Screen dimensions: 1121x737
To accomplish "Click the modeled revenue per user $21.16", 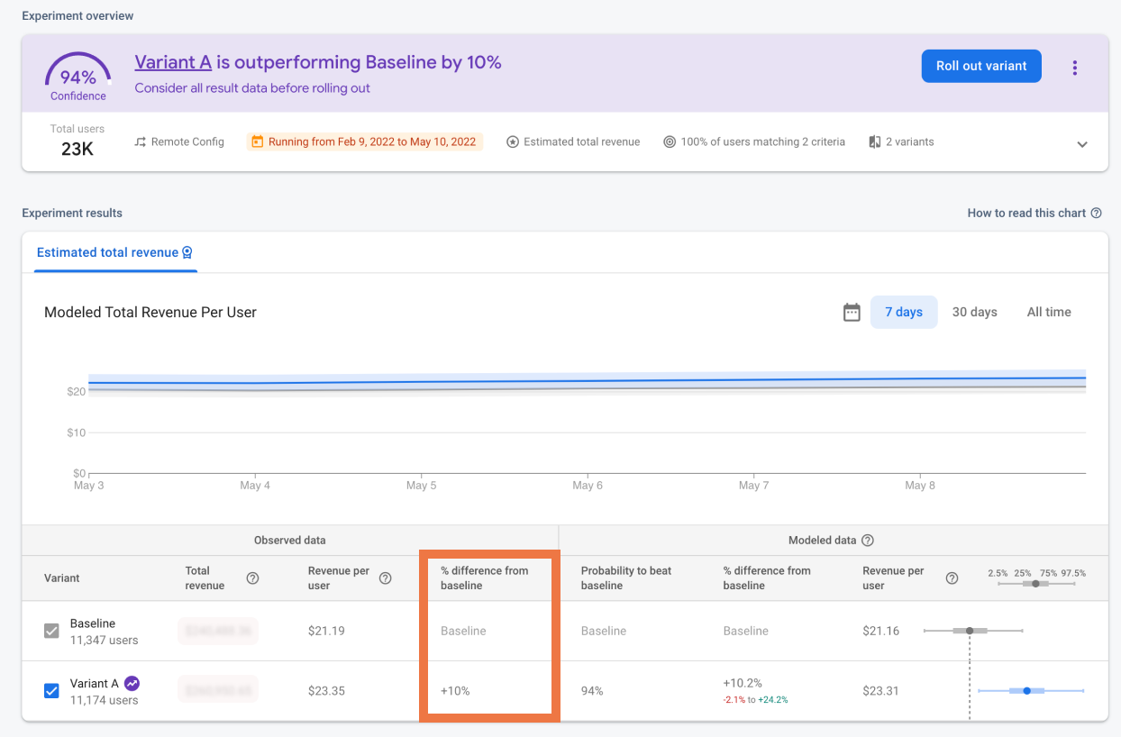I will pyautogui.click(x=880, y=631).
